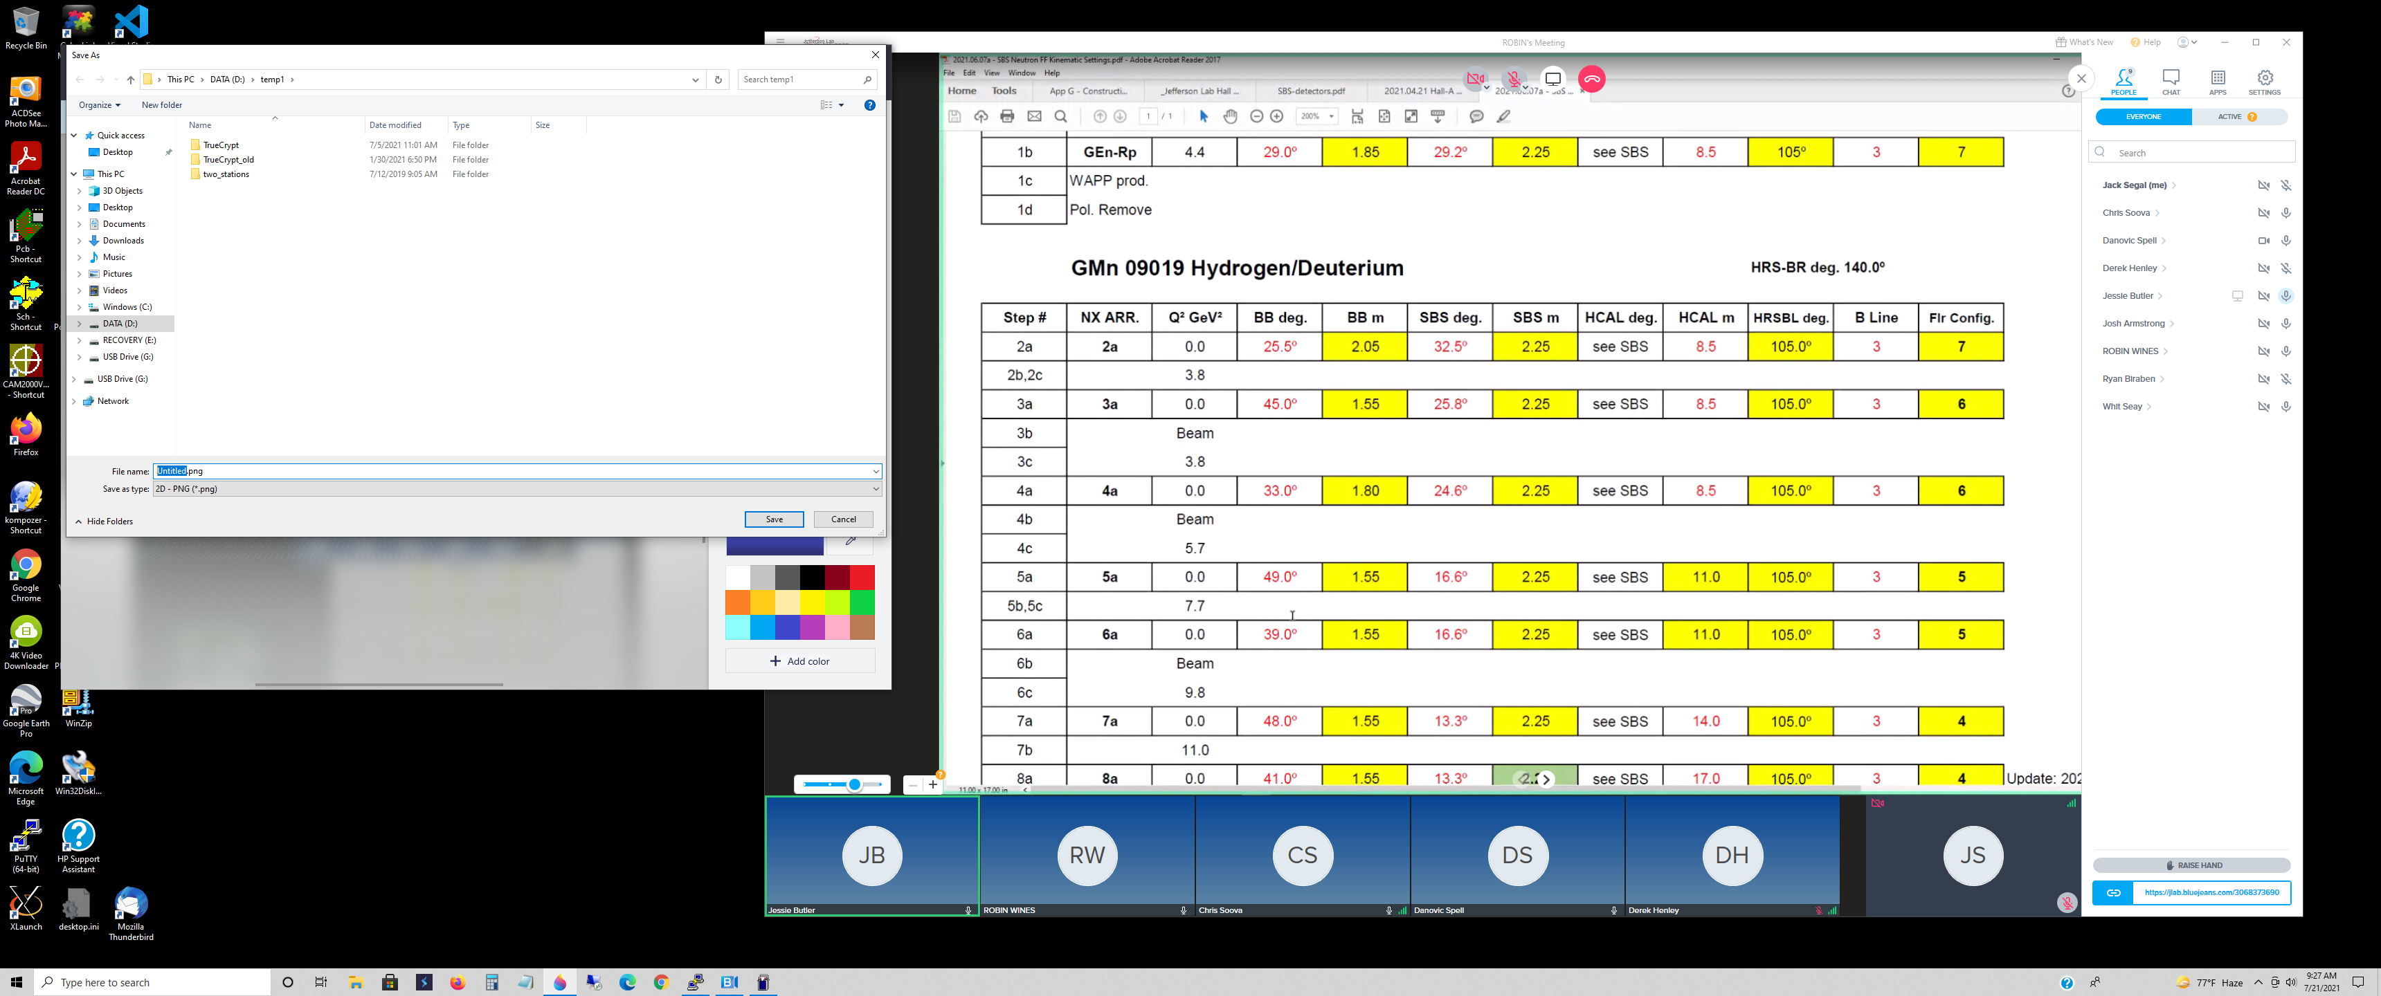The height and width of the screenshot is (996, 2381).
Task: Click the zoom in plus icon in Acrobat
Action: point(1276,116)
